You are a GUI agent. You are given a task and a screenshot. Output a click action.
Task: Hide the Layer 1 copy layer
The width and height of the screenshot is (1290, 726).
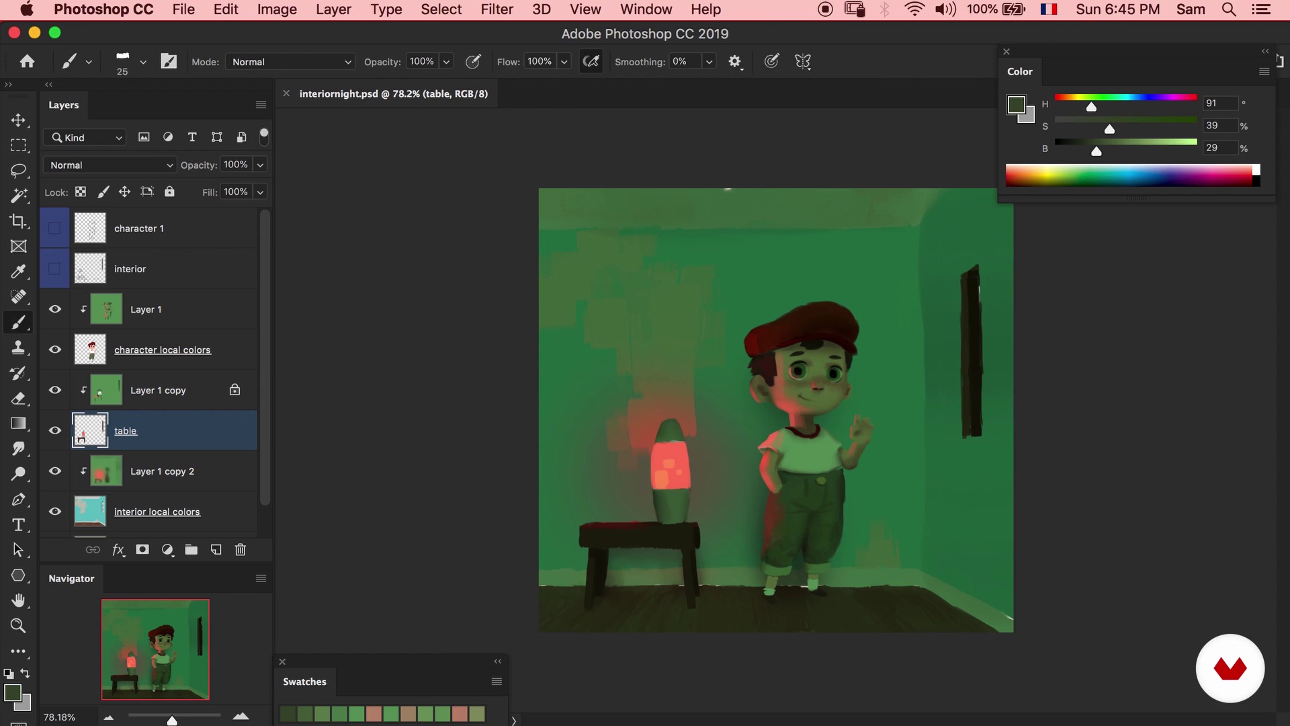point(55,390)
